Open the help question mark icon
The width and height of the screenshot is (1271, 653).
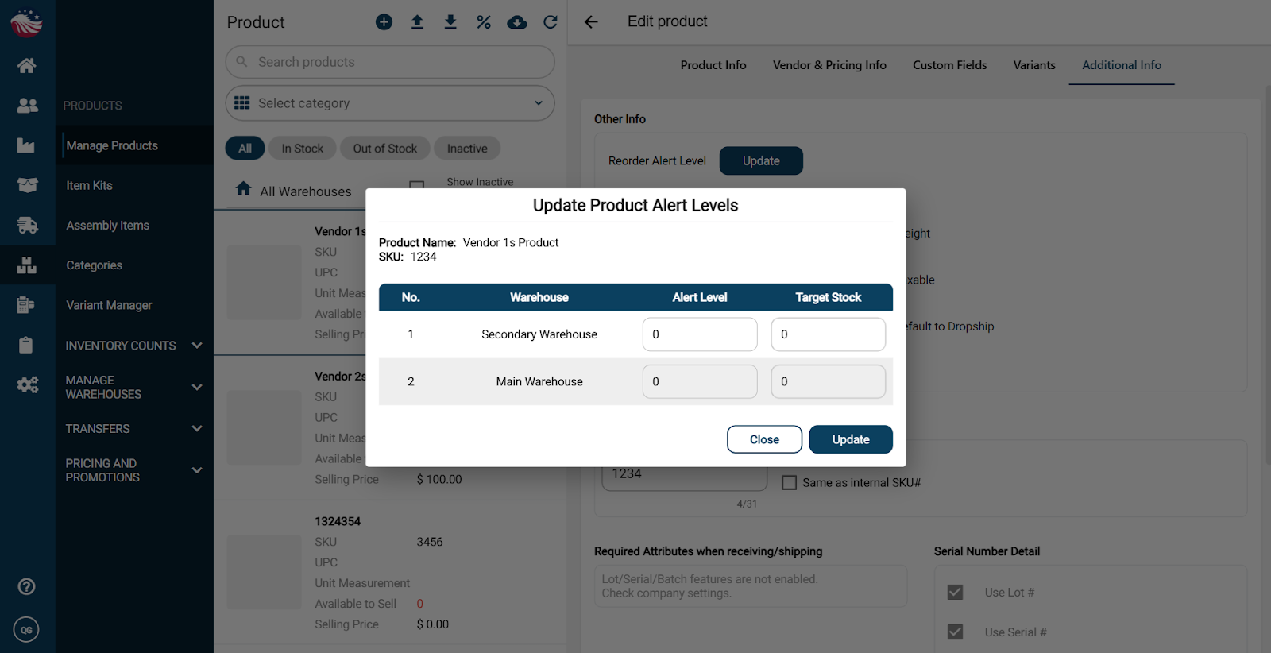coord(26,586)
